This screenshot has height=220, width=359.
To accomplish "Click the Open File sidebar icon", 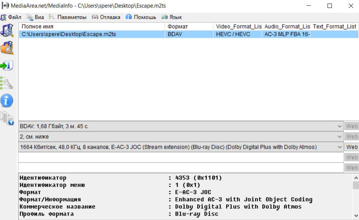I will [7, 30].
